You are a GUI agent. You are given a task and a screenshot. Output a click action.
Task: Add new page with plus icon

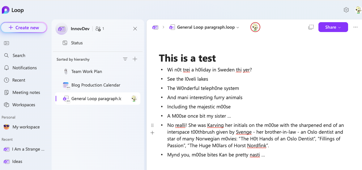pyautogui.click(x=135, y=59)
